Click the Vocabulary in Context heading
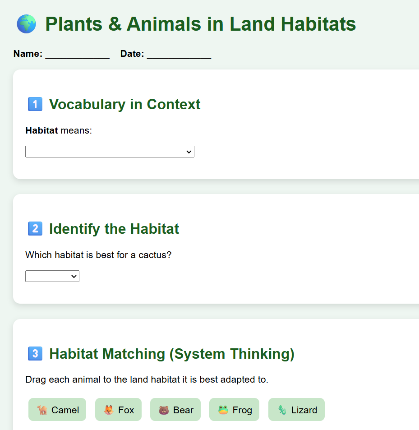The width and height of the screenshot is (419, 430). pos(124,104)
